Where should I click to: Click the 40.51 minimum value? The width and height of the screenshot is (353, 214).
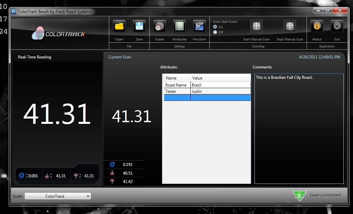click(x=128, y=173)
